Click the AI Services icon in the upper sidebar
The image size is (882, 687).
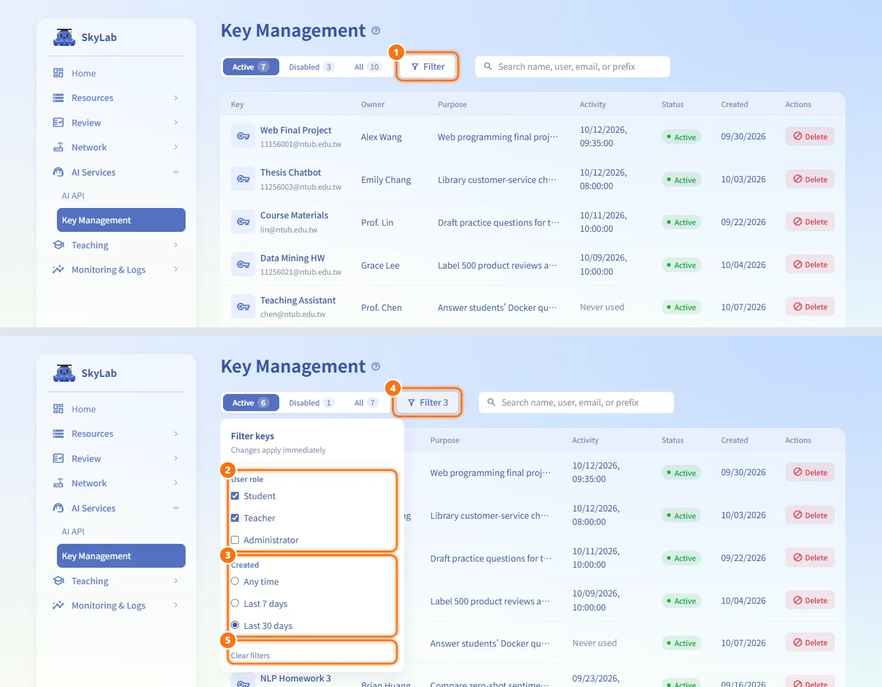(58, 173)
